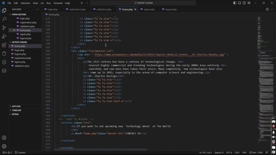Open the Source Control view icon
This screenshot has height=155, width=276.
(x=4, y=28)
